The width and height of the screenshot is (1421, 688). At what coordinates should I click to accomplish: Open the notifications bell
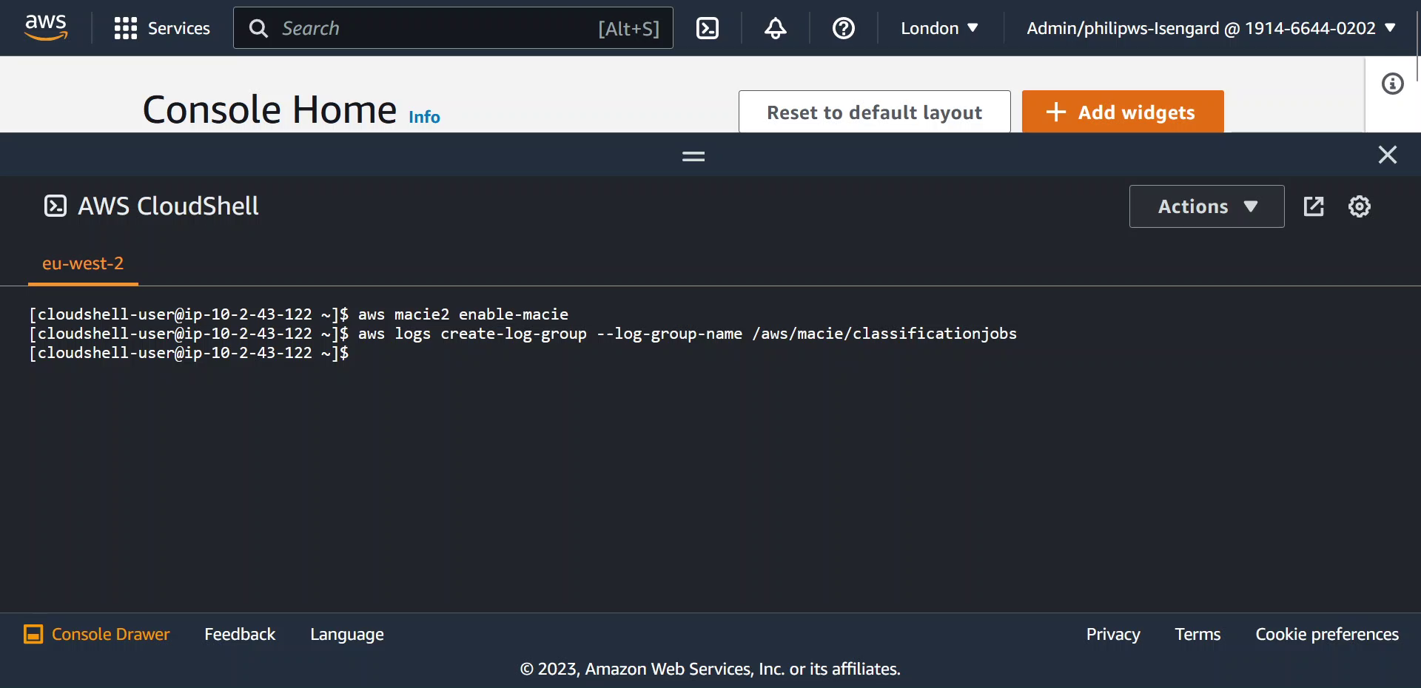pyautogui.click(x=775, y=28)
